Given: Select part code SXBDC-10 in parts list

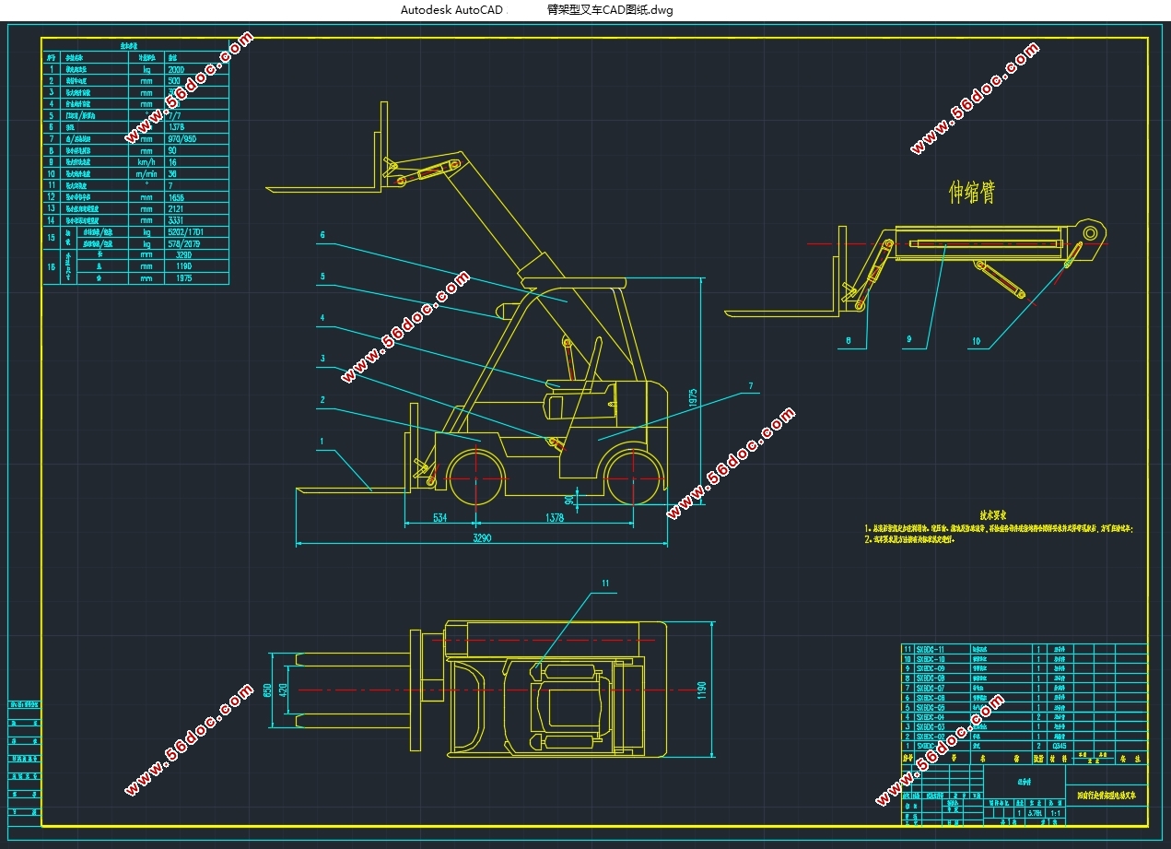Looking at the screenshot, I should coord(931,659).
